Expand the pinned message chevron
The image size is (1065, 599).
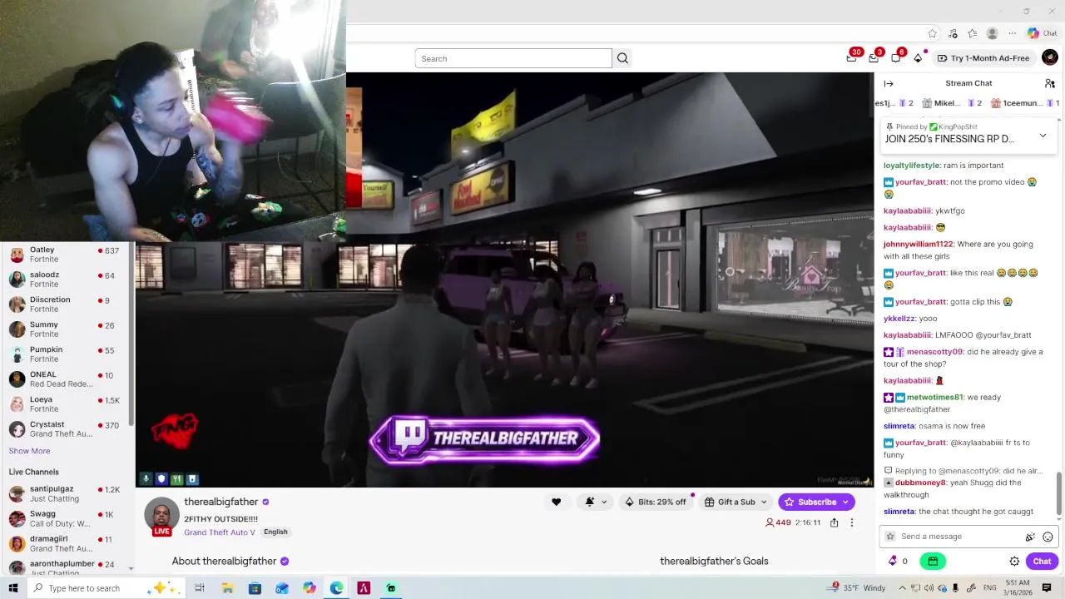point(1043,136)
